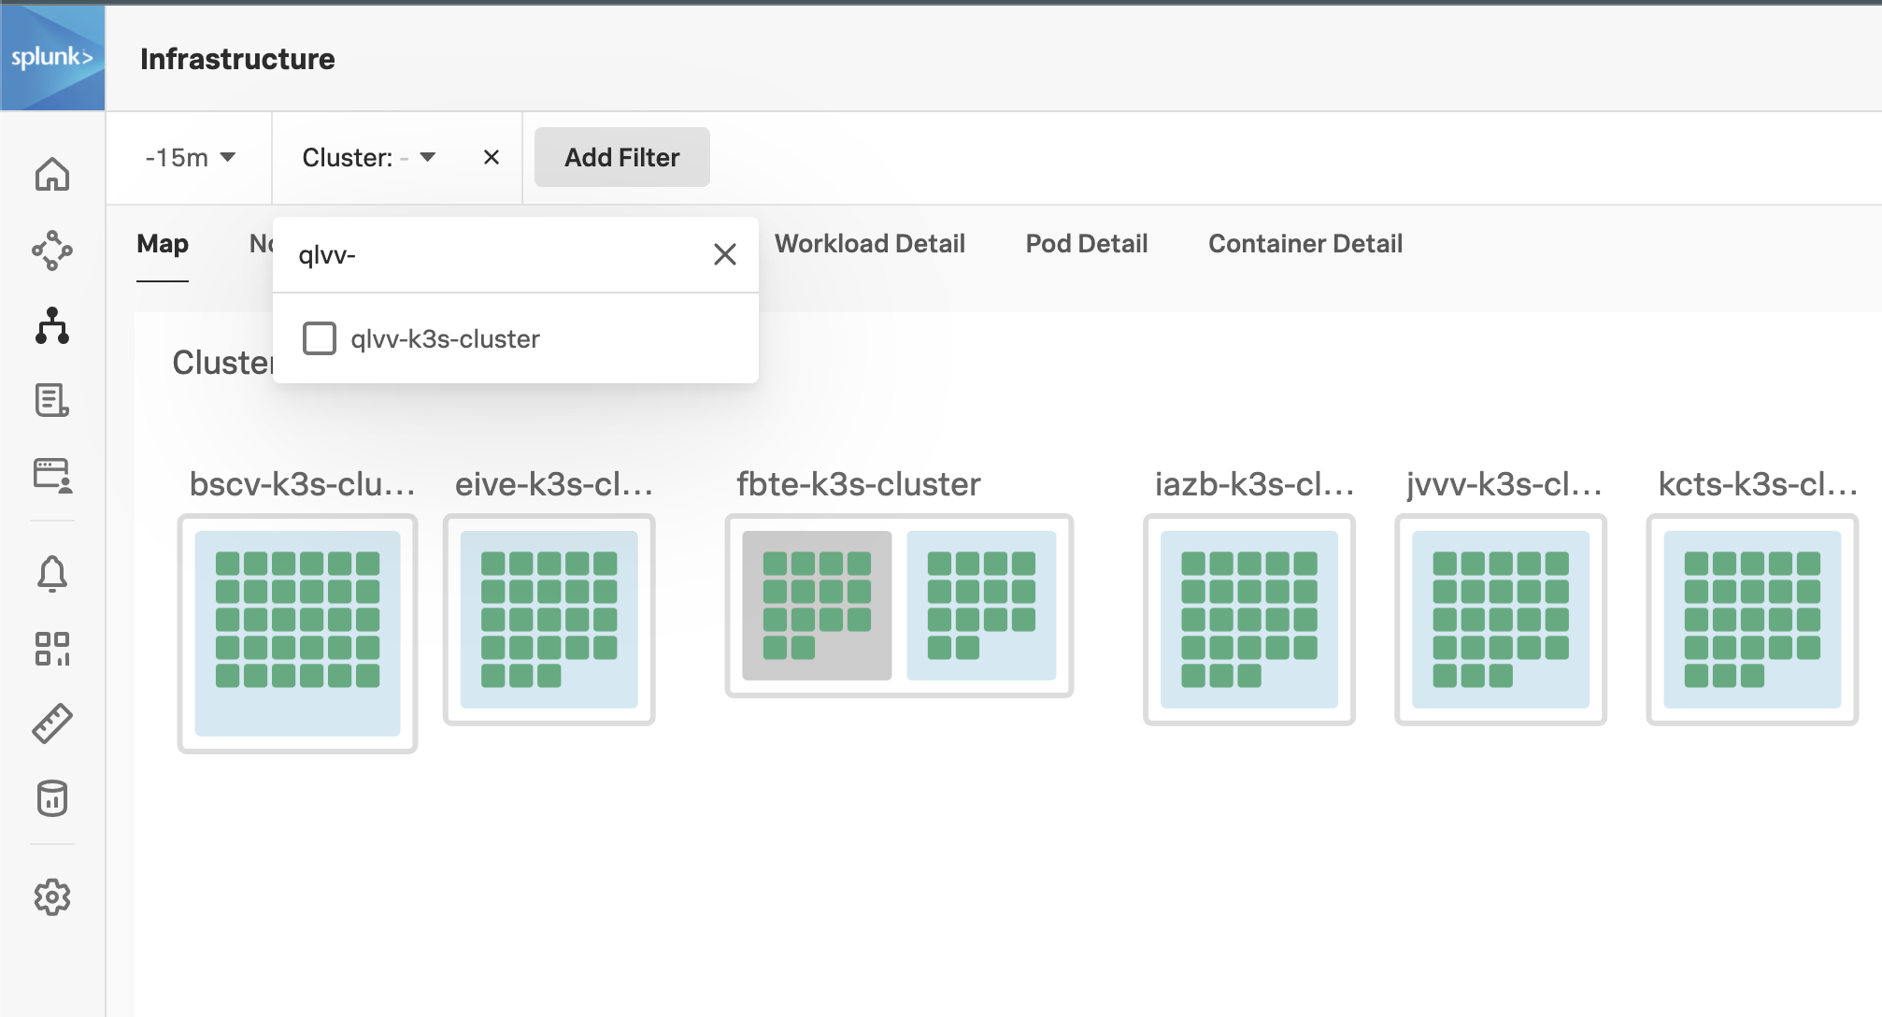Open the Log Observer icon
This screenshot has height=1017, width=1882.
click(x=53, y=402)
